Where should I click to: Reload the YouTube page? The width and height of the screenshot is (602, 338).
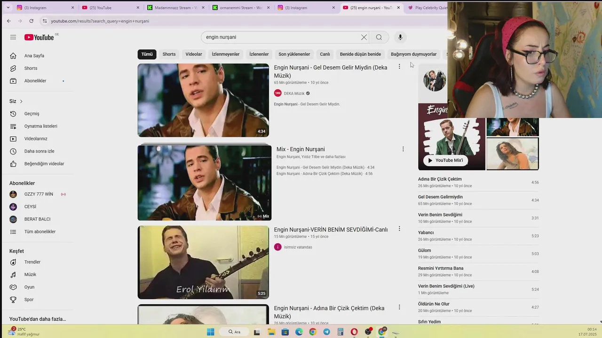[x=31, y=21]
